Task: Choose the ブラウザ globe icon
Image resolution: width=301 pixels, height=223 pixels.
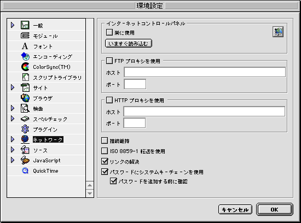Action: click(25, 98)
